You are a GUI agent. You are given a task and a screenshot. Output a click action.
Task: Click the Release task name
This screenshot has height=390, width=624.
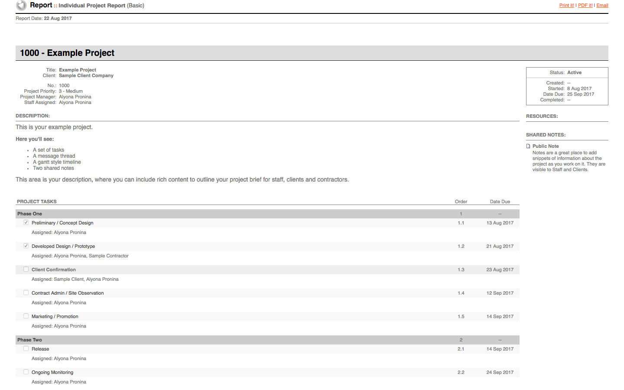40,349
